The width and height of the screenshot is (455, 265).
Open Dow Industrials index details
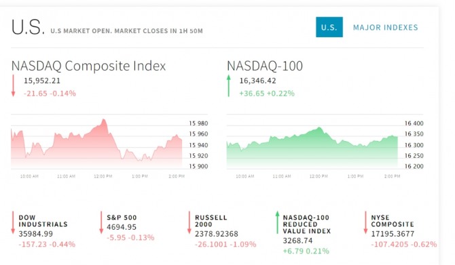pos(43,221)
